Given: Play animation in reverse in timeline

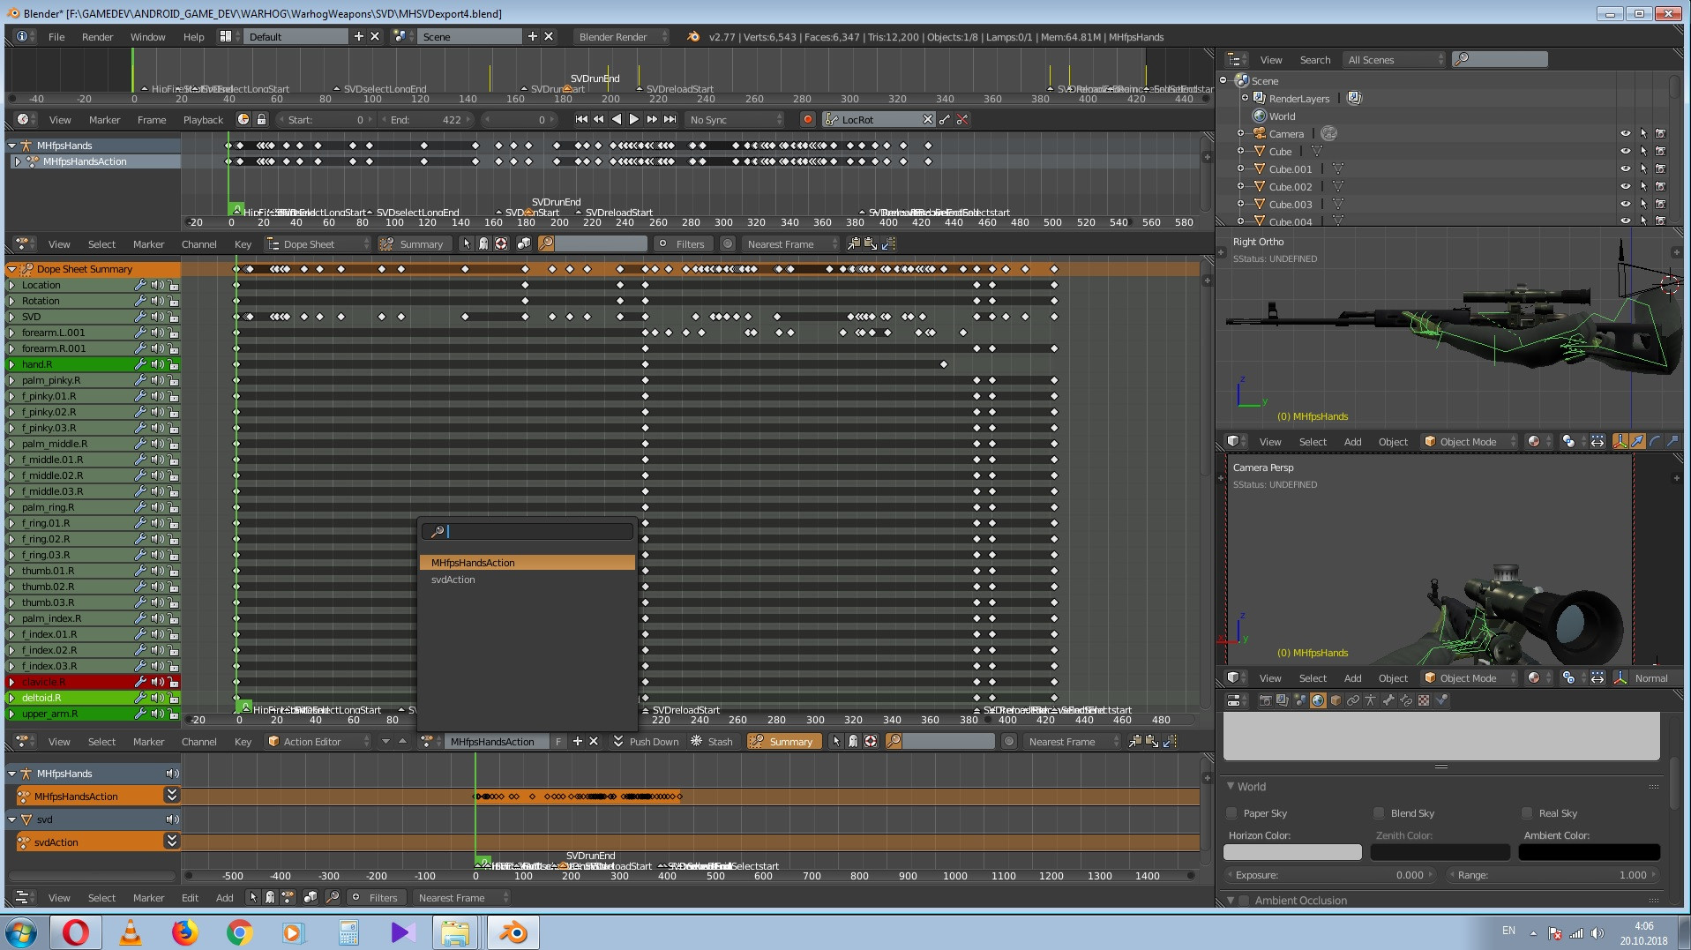Looking at the screenshot, I should 616,119.
